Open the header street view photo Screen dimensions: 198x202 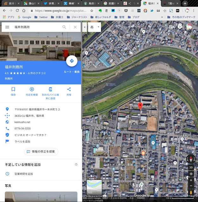41,46
